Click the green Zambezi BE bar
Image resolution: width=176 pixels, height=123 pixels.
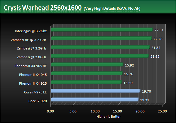101,38
